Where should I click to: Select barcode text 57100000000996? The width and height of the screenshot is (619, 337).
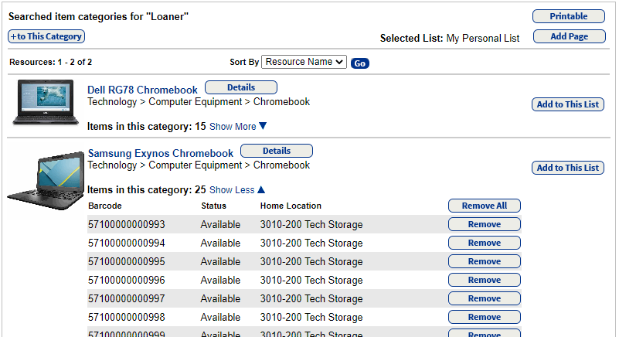(126, 280)
